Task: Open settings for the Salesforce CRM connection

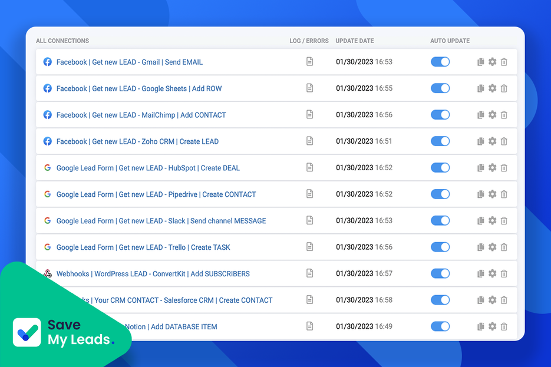Action: pyautogui.click(x=492, y=300)
